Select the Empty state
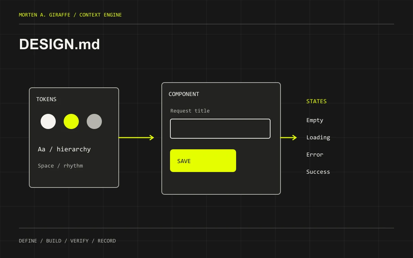413x258 pixels. click(x=315, y=120)
